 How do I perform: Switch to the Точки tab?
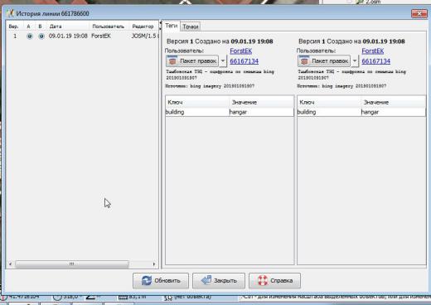191,27
